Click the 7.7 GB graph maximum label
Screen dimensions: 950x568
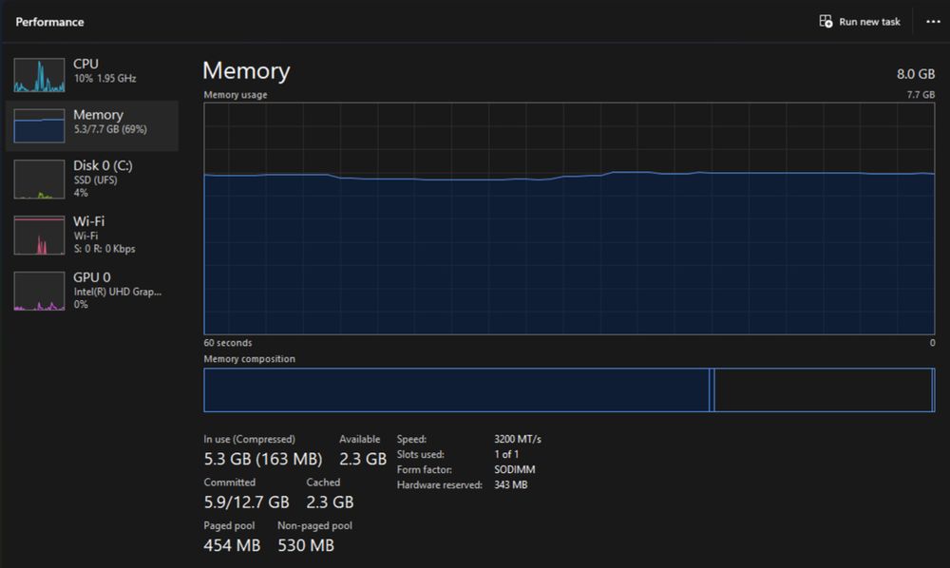click(x=921, y=94)
